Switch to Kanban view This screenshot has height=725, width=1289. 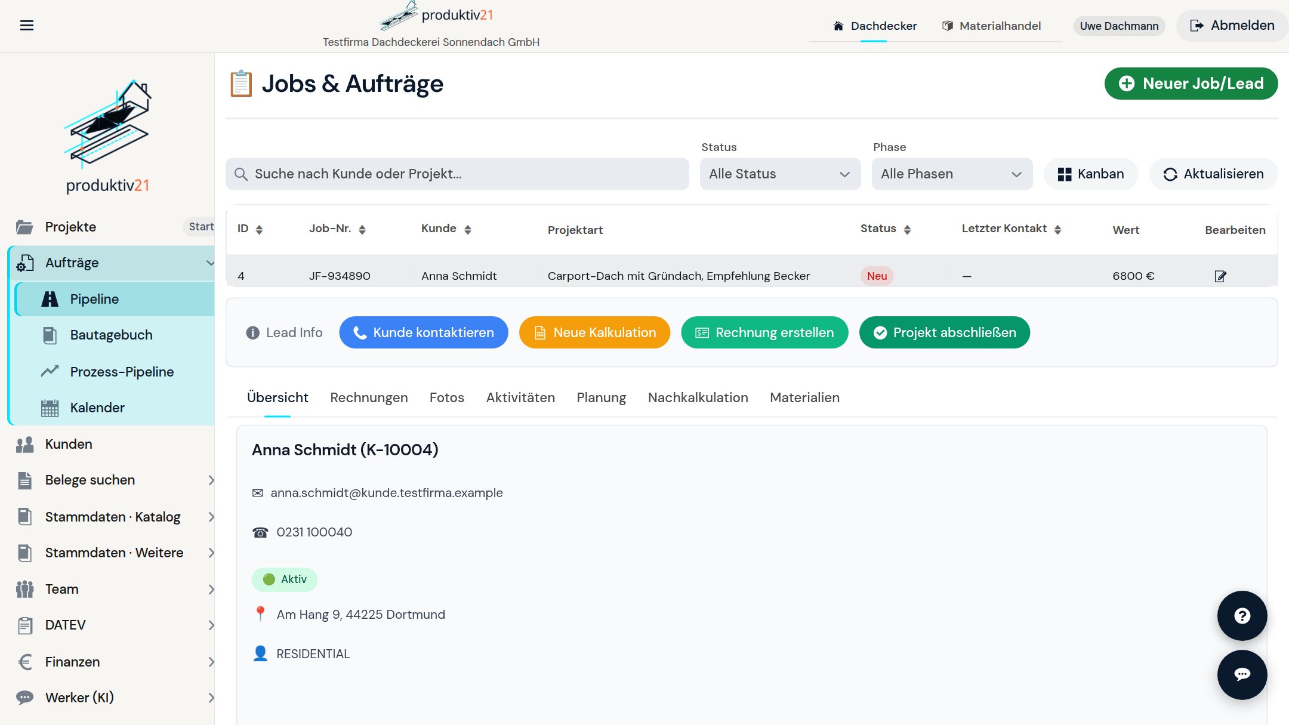[x=1090, y=174]
